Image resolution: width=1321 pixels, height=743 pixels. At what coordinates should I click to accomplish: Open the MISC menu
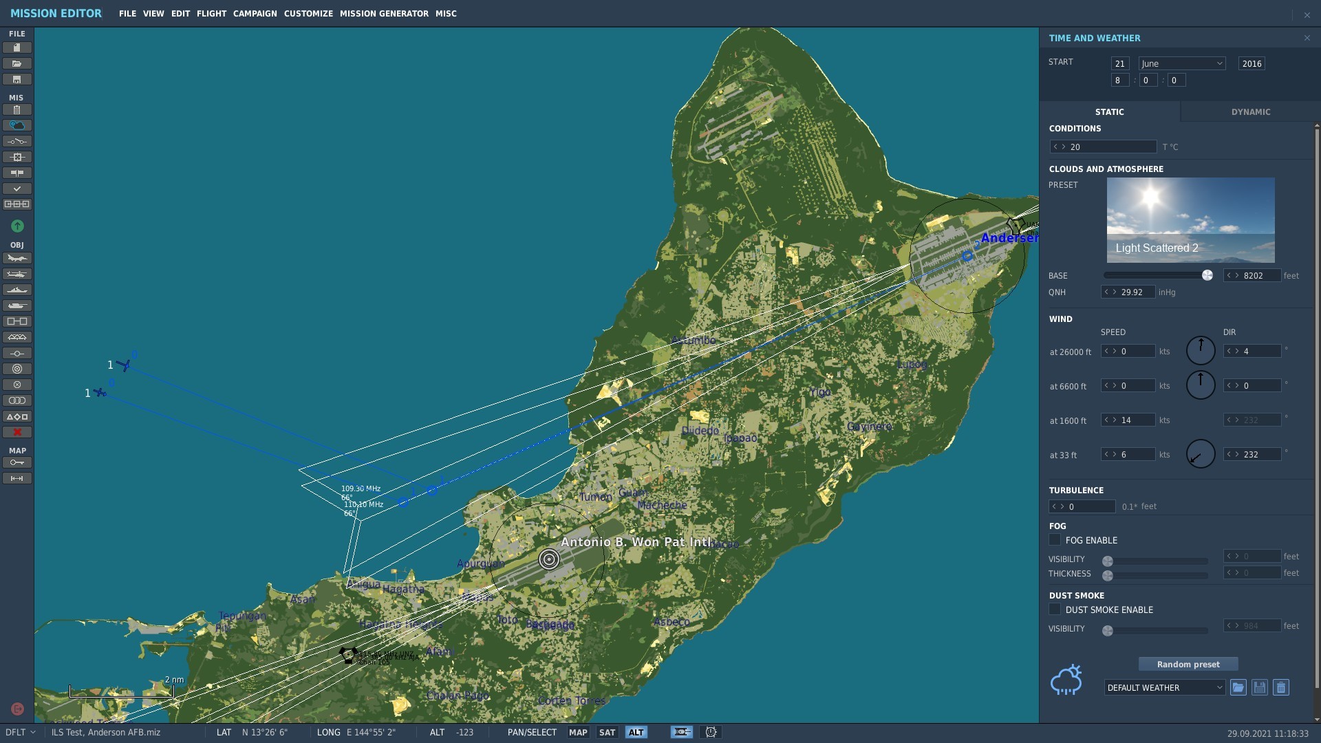(446, 13)
